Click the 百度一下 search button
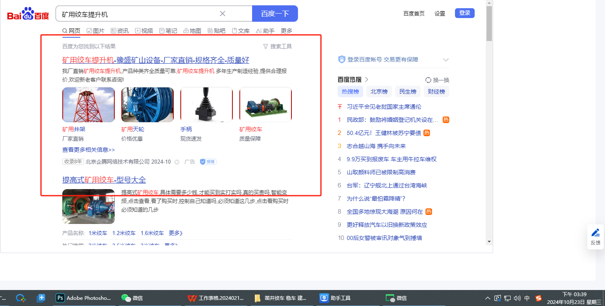 tap(275, 14)
